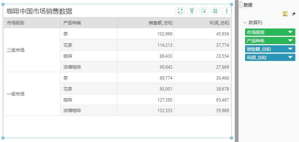
Task: Select the 二级市场 row group cell
Action: [x=32, y=50]
